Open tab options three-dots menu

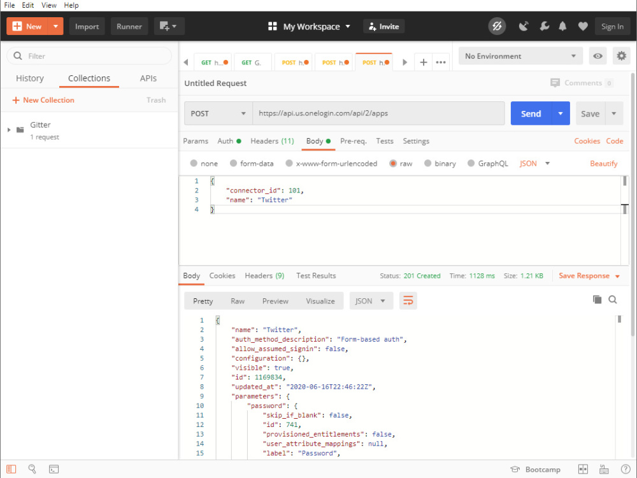tap(441, 62)
